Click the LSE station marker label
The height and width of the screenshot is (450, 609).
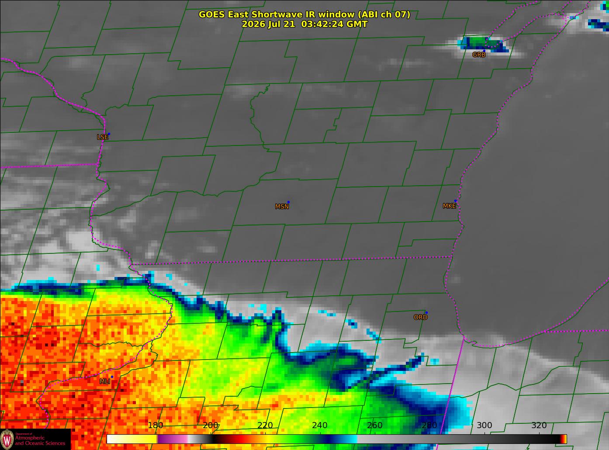click(102, 137)
